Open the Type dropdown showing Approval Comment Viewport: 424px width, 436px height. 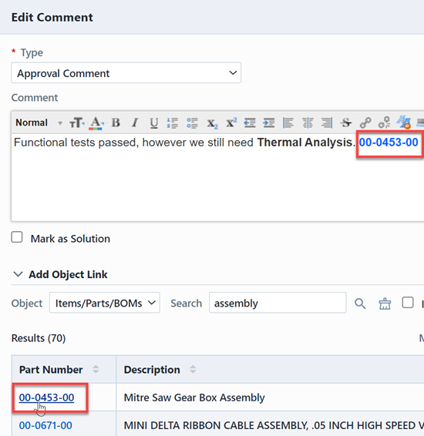[126, 73]
